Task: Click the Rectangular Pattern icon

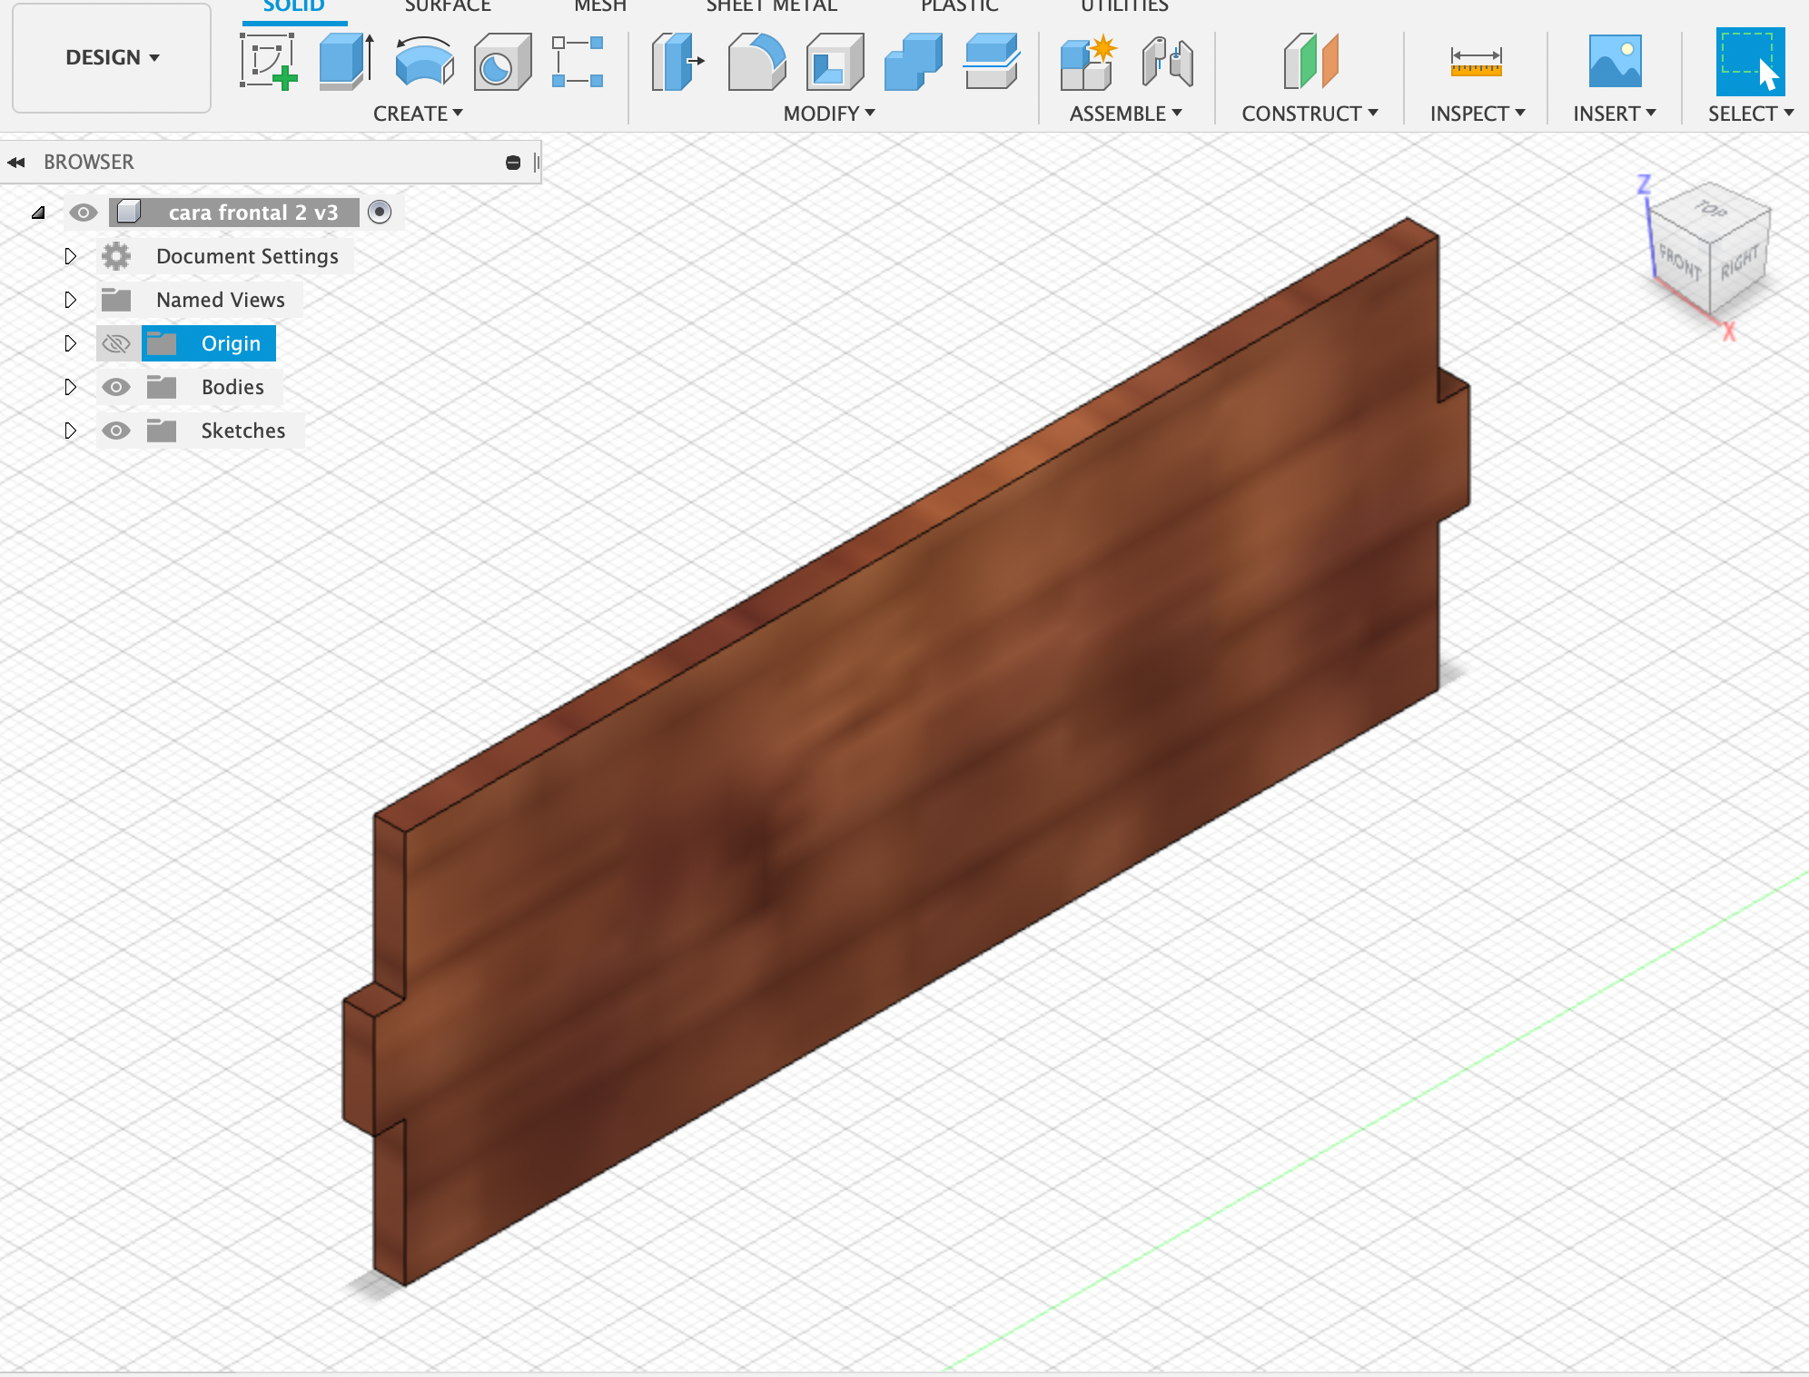Action: pos(578,62)
